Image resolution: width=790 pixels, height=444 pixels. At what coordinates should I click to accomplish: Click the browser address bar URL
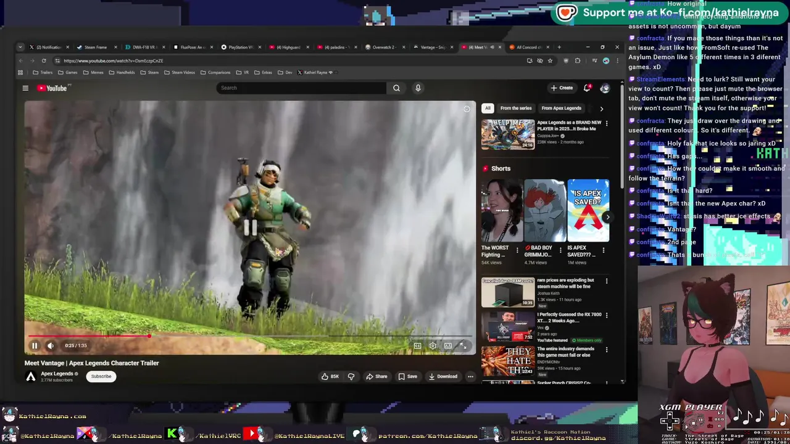pos(114,60)
